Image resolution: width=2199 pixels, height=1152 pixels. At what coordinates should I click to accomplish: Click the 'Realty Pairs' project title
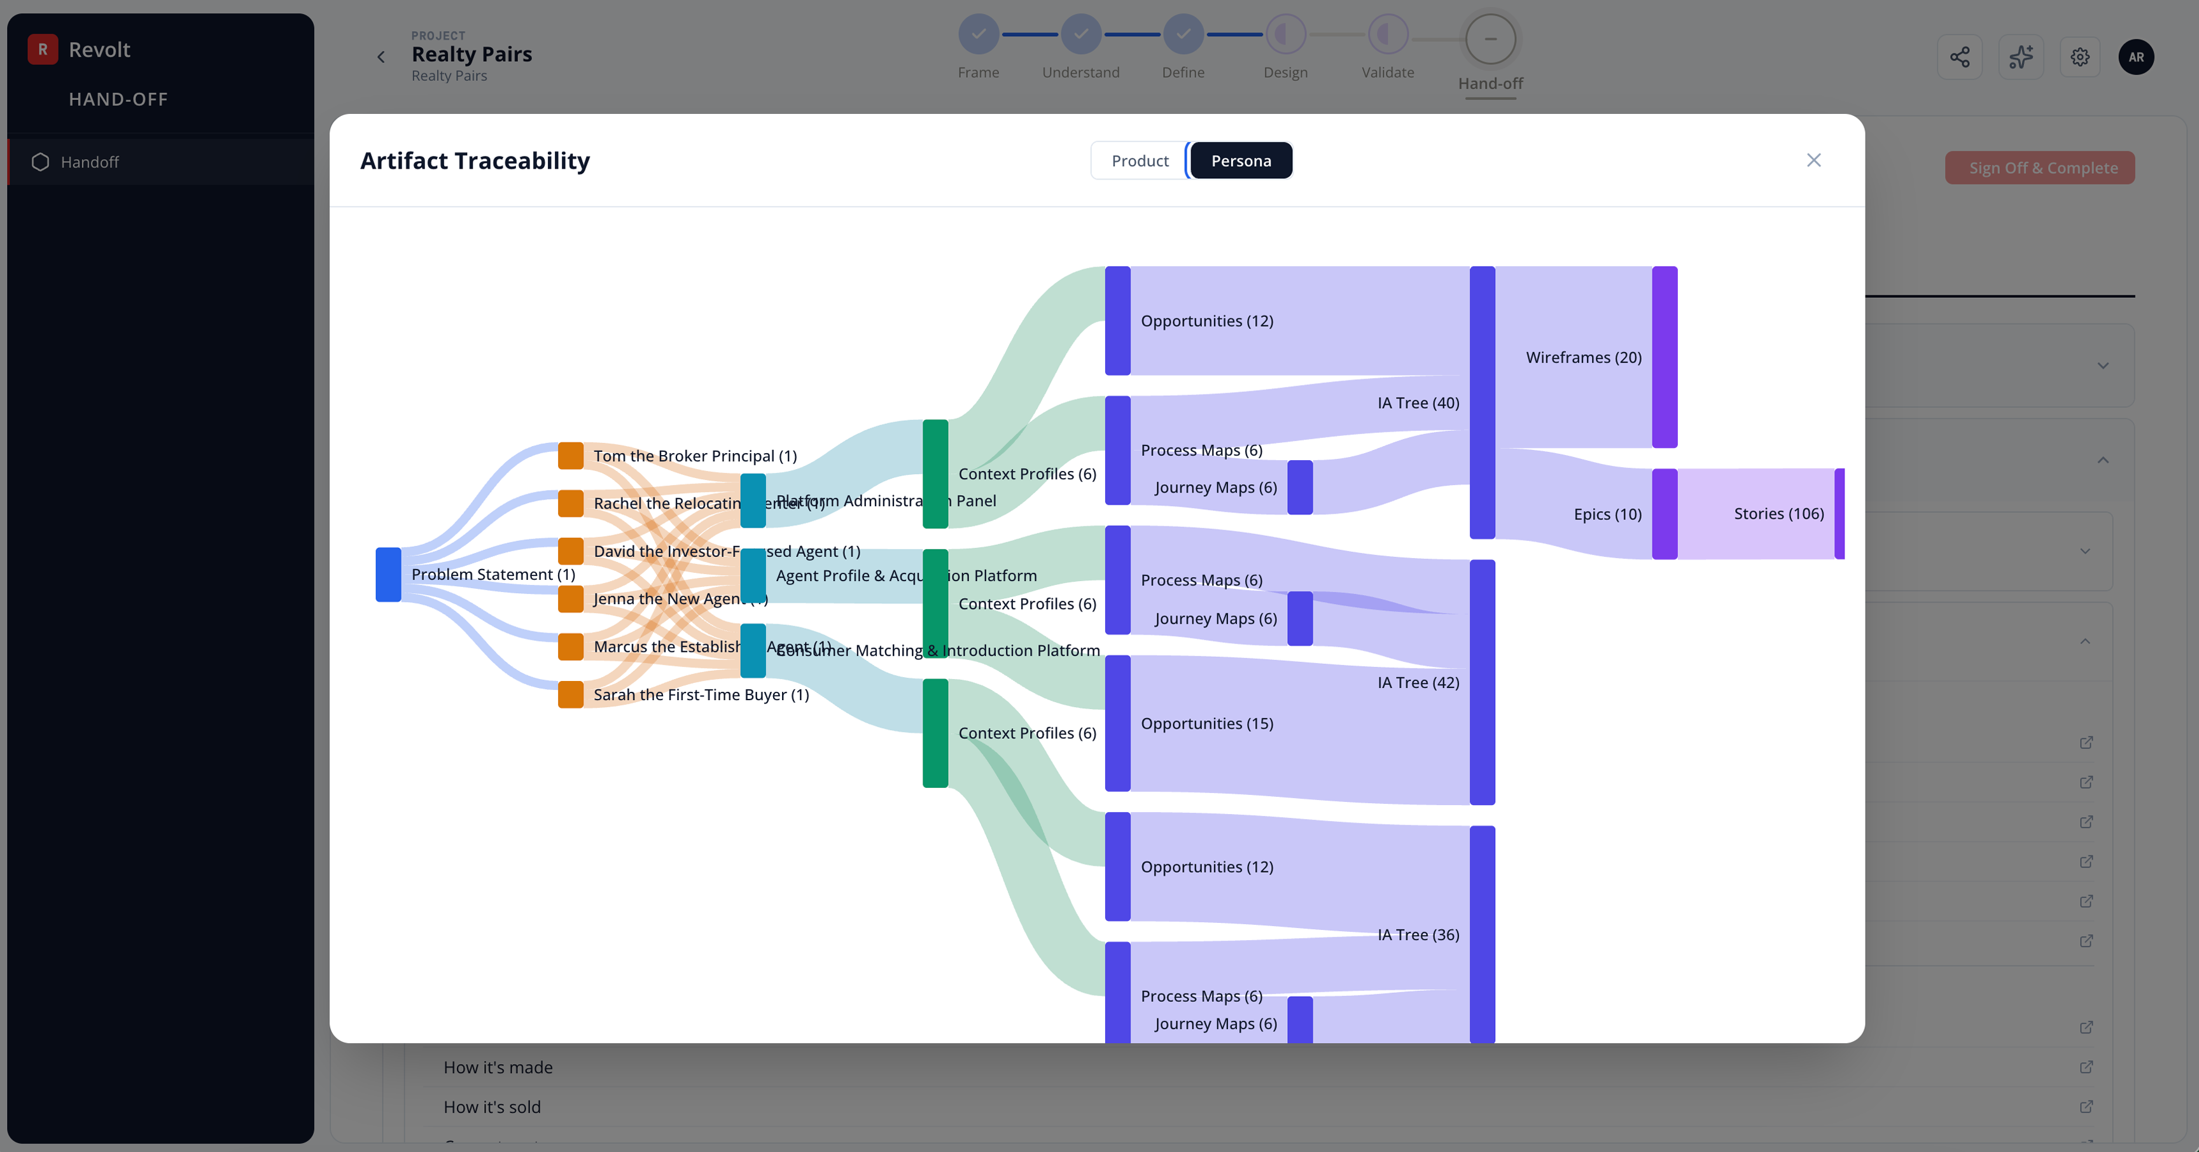click(x=471, y=54)
